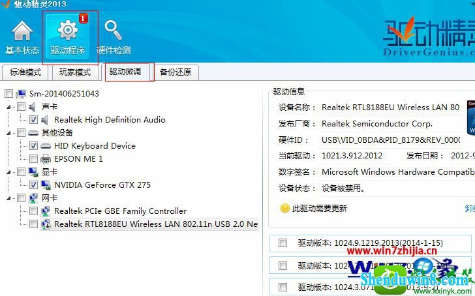This screenshot has height=296, width=475.
Task: Click the yellow warning icon beside 此驱动需要更新
Action: 284,208
